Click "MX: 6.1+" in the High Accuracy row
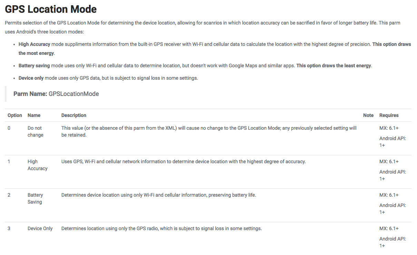417x255 pixels. [389, 161]
